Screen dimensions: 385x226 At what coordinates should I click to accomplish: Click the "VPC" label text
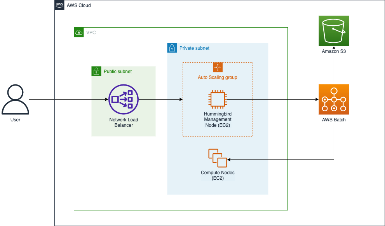tap(91, 32)
